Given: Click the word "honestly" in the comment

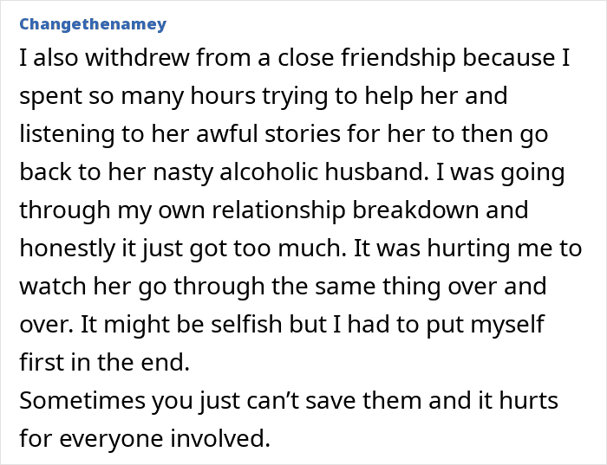Looking at the screenshot, I should click(x=68, y=249).
